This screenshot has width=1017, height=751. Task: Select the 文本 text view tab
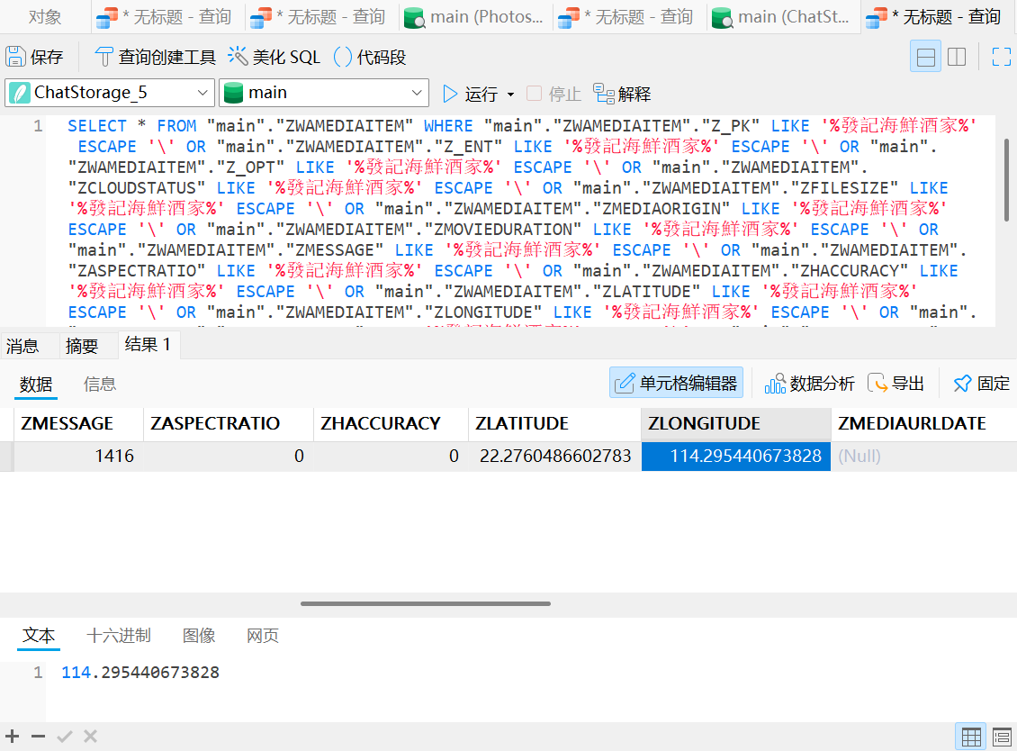[39, 636]
